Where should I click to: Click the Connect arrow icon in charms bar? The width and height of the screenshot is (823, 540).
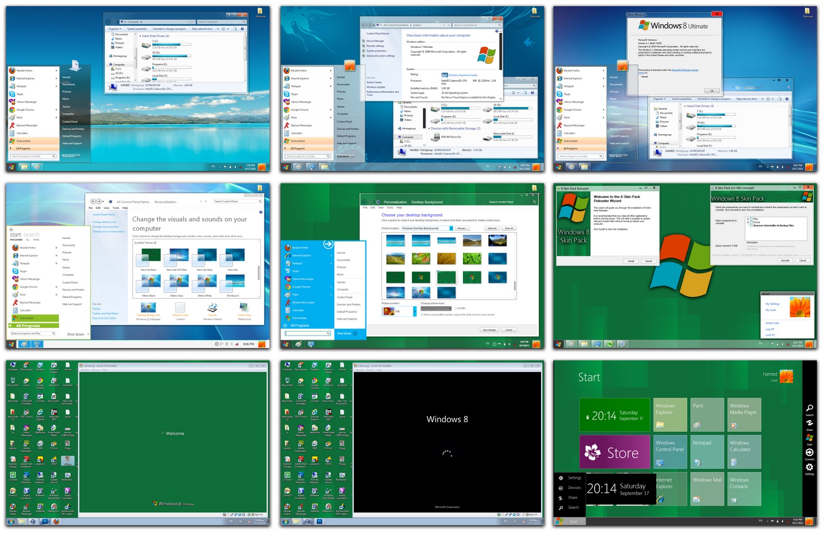pos(809,452)
